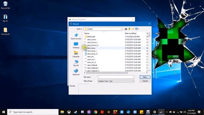The image size is (204, 115).
Task: Open the notification center icon
Action: click(x=199, y=112)
